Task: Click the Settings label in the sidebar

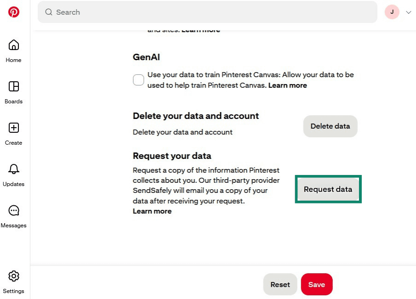Action: click(x=13, y=291)
